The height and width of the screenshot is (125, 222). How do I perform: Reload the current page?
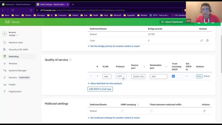(x=13, y=10)
